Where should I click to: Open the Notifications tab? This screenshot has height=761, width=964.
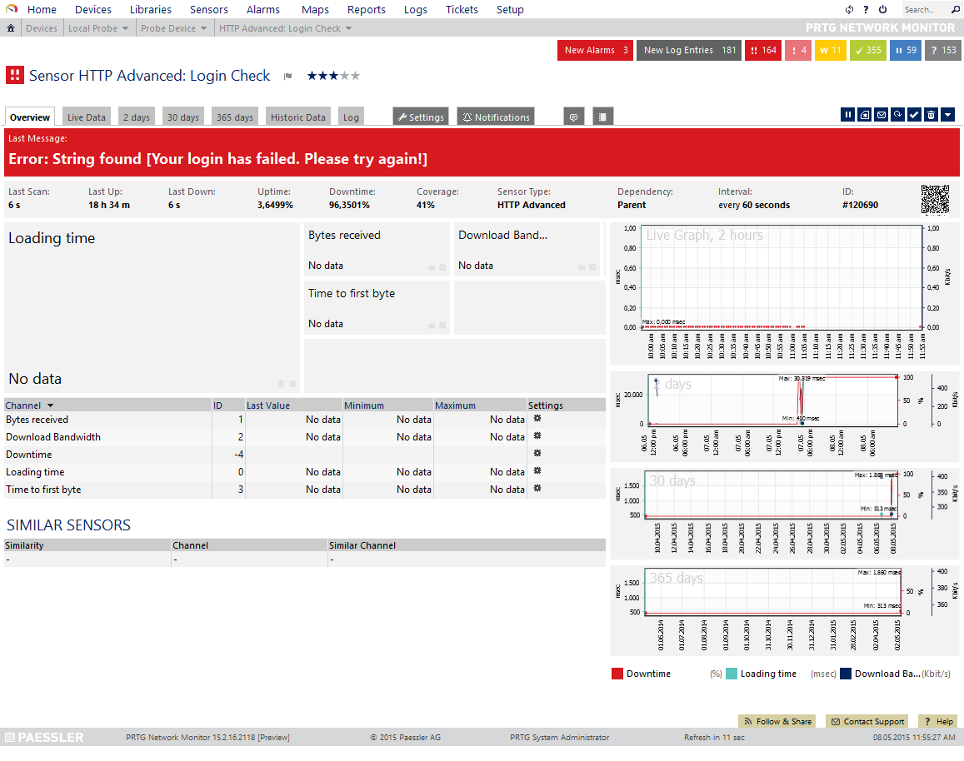click(496, 117)
